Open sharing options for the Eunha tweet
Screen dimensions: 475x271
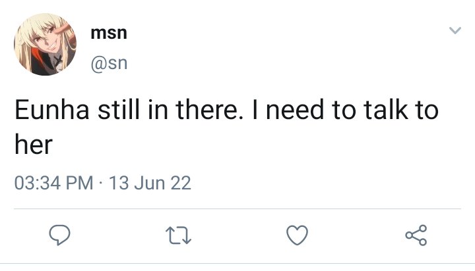pyautogui.click(x=416, y=235)
